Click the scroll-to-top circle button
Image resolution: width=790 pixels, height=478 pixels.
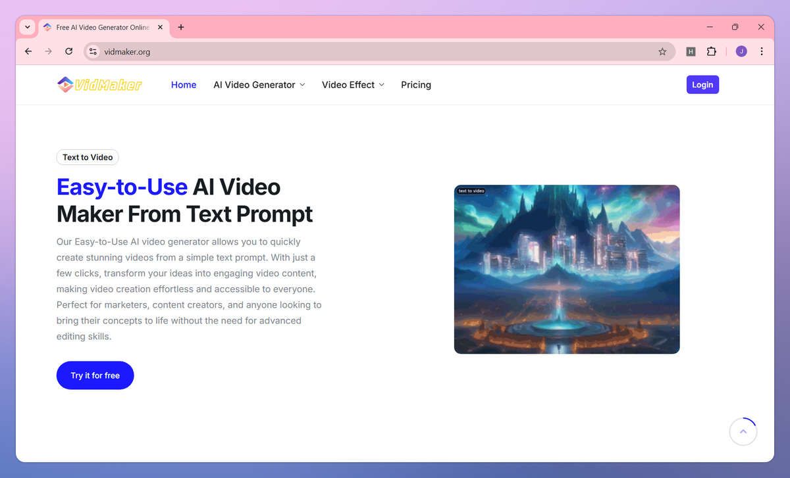point(743,431)
